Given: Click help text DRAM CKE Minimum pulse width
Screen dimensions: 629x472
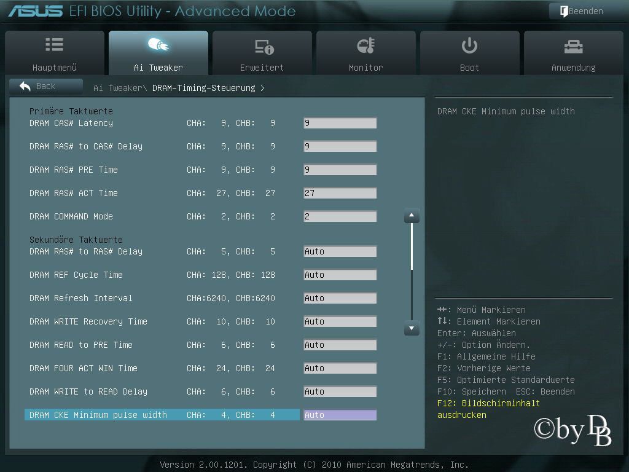Looking at the screenshot, I should click(506, 111).
